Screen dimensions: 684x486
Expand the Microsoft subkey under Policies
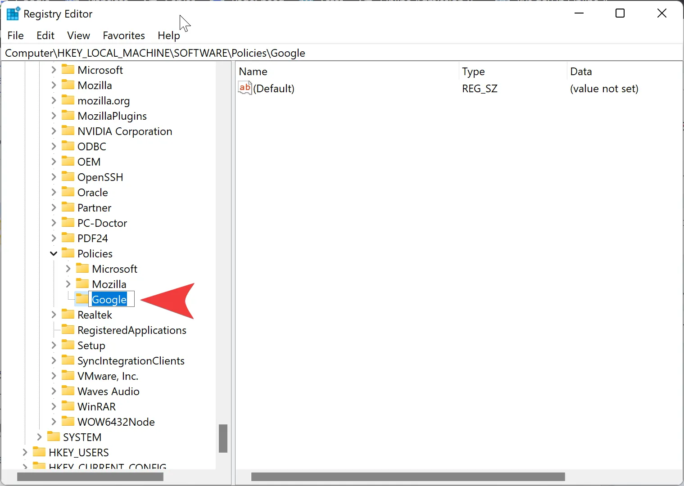[x=68, y=269]
